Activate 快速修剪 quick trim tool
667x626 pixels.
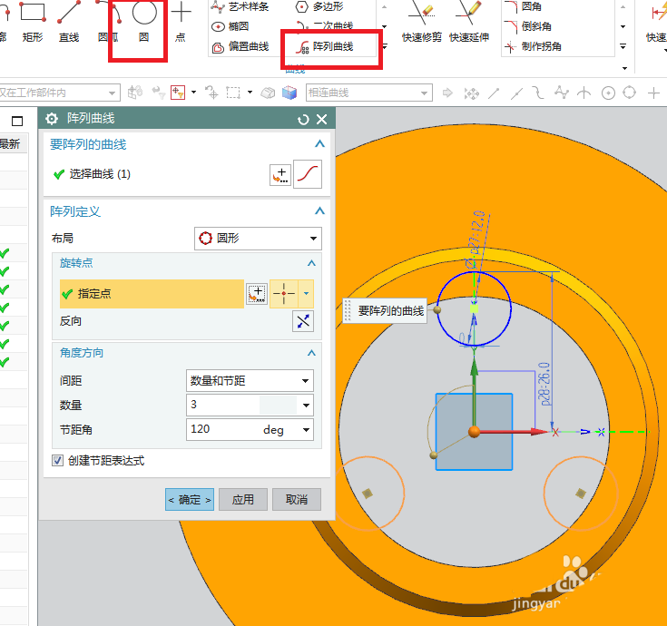click(x=422, y=22)
